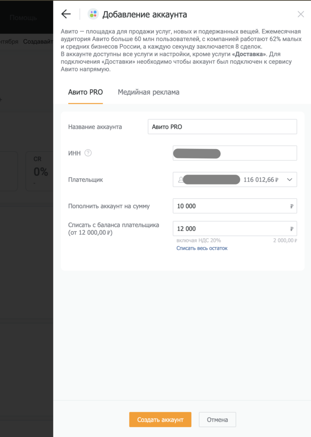
Task: Click the Списать весь остаток link
Action: tap(202, 248)
